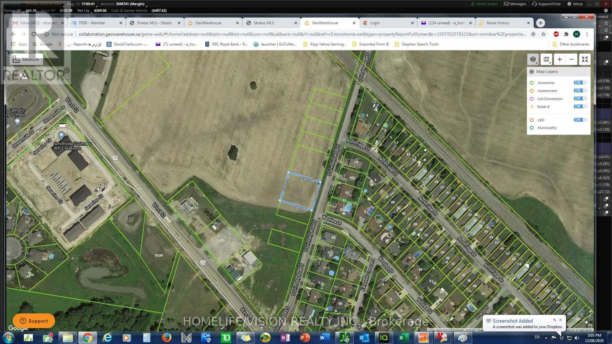Turn off the Ownership layer toggle

coord(579,83)
